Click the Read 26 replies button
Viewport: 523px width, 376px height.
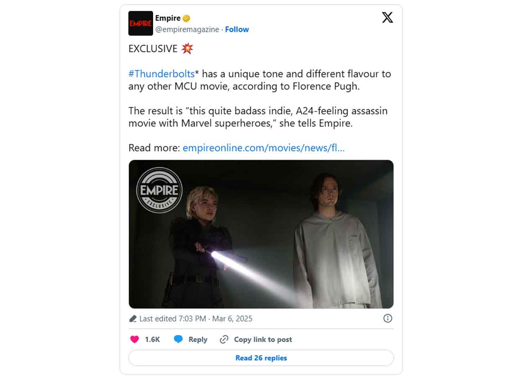tap(261, 358)
